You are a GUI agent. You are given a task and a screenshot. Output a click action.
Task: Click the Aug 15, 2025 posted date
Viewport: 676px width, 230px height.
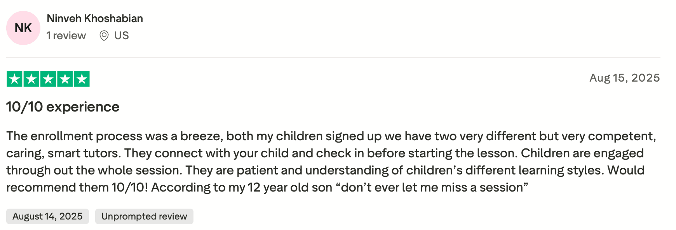tap(624, 78)
